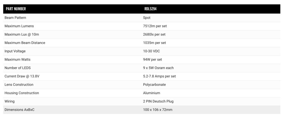Image resolution: width=284 pixels, height=119 pixels.
Task: Select the 5.2-7.8 Amps per set value
Action: click(x=159, y=76)
